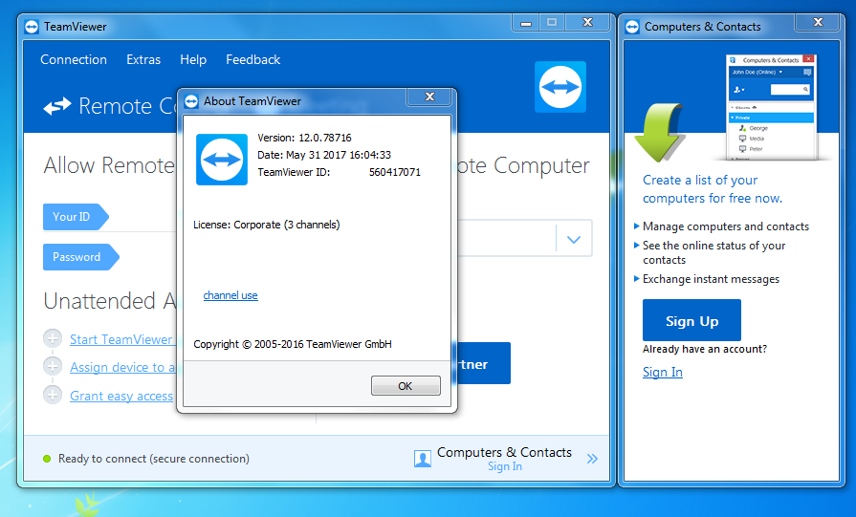The width and height of the screenshot is (856, 517).
Task: Click Already have an account? text
Action: click(705, 349)
